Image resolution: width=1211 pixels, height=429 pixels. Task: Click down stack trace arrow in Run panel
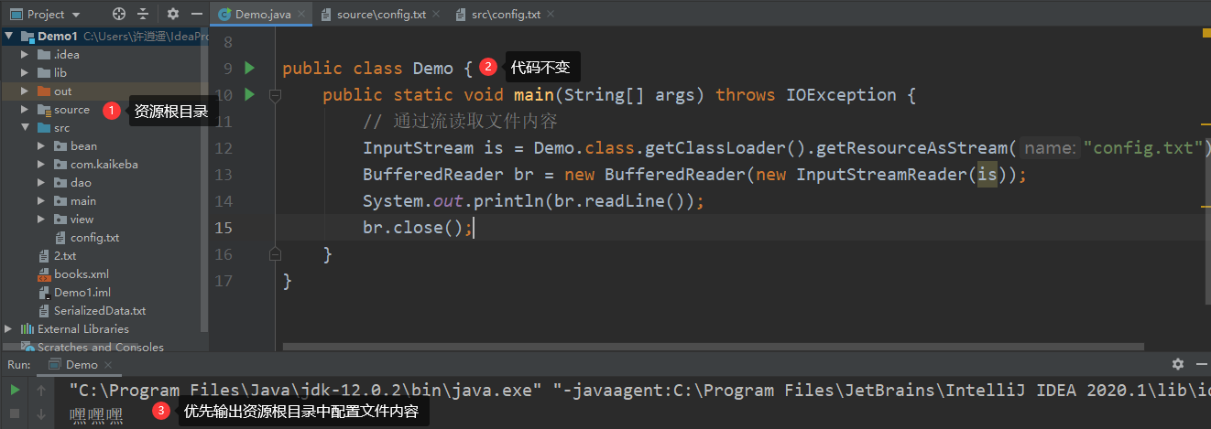point(41,413)
